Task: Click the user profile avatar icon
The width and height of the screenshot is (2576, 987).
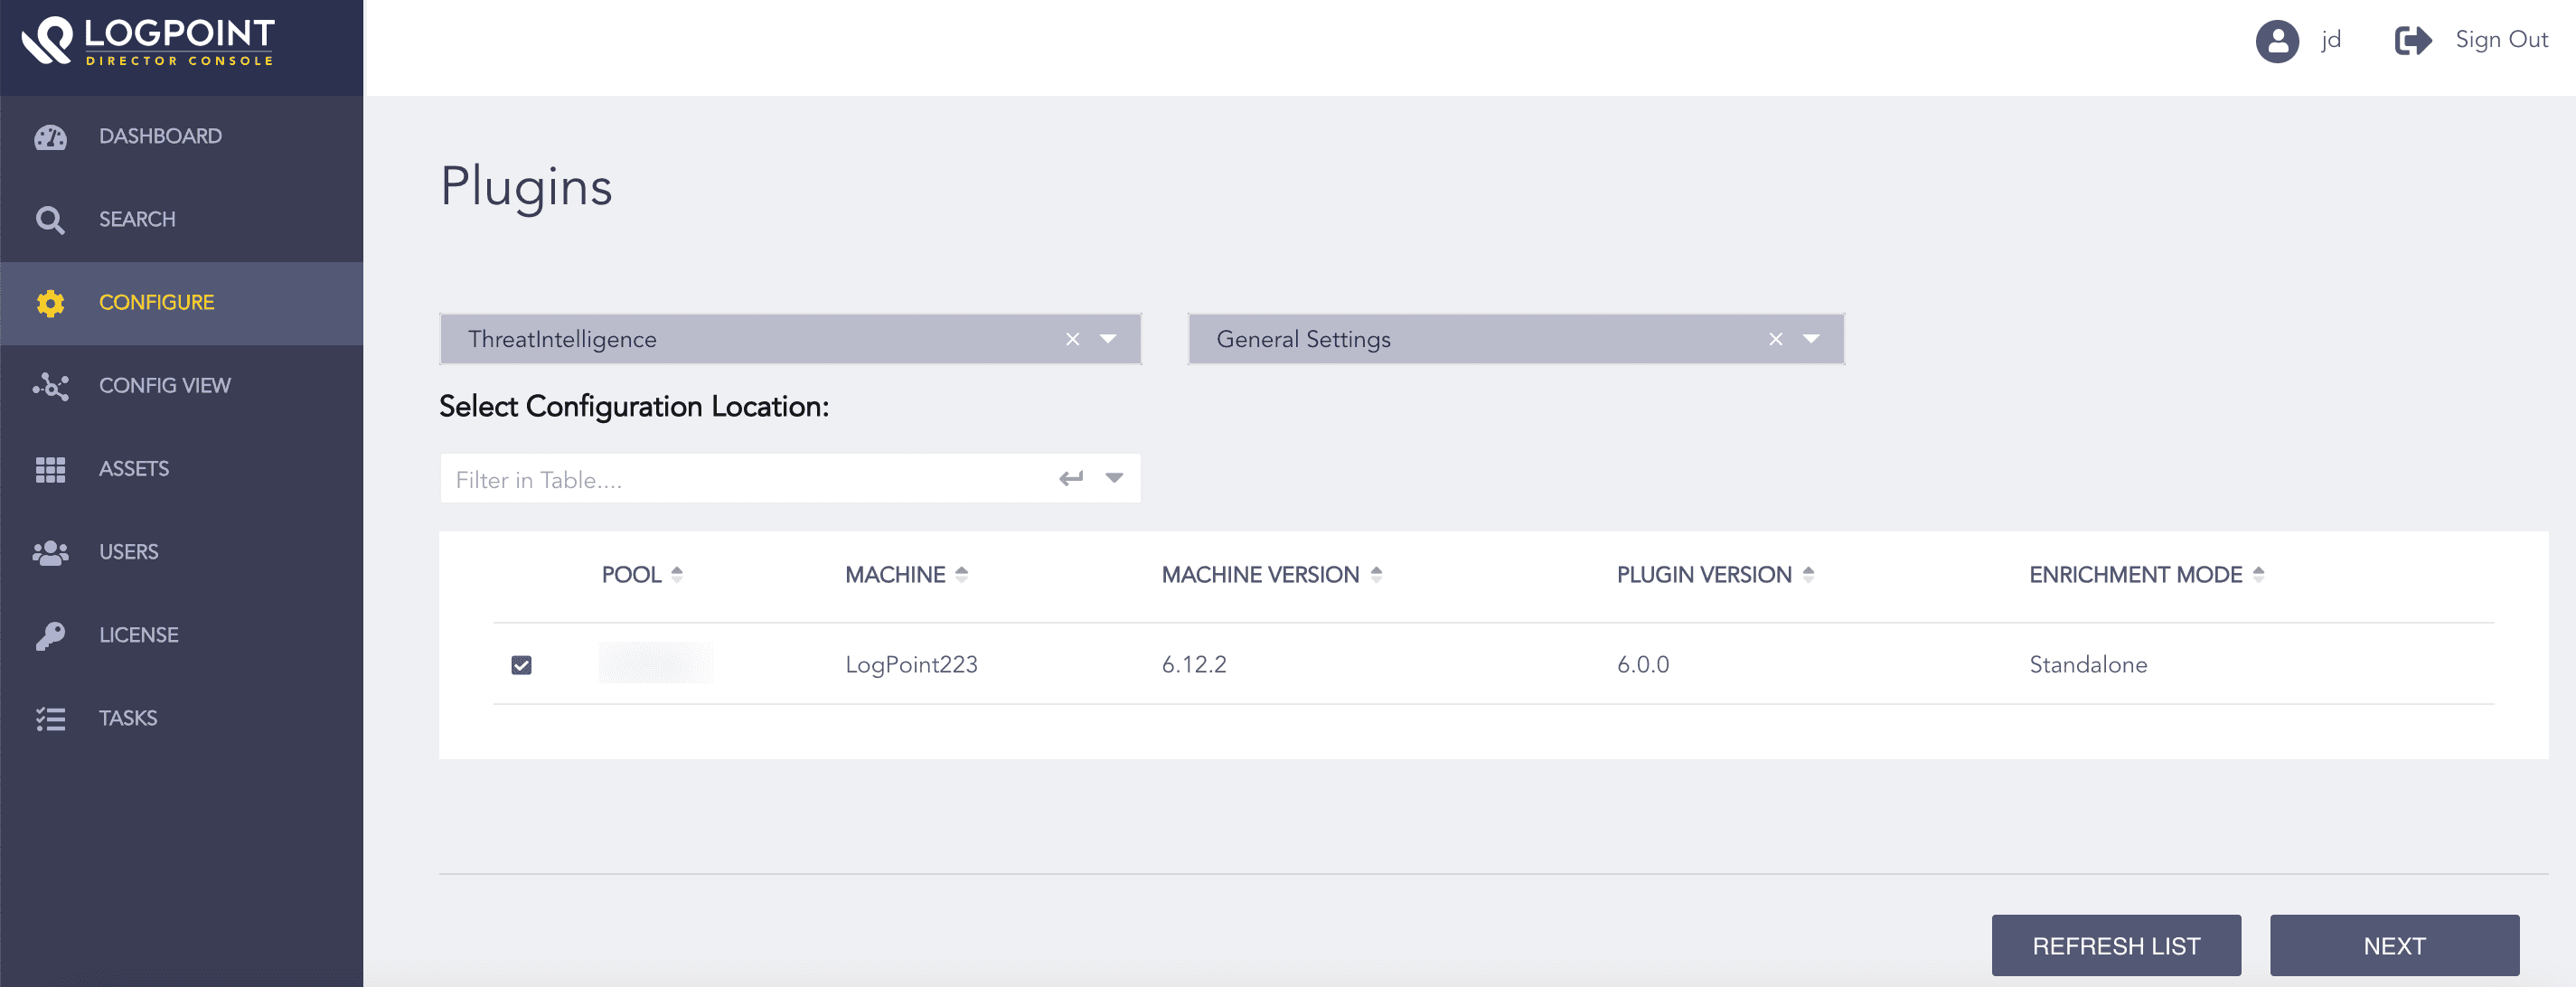Action: click(2276, 40)
